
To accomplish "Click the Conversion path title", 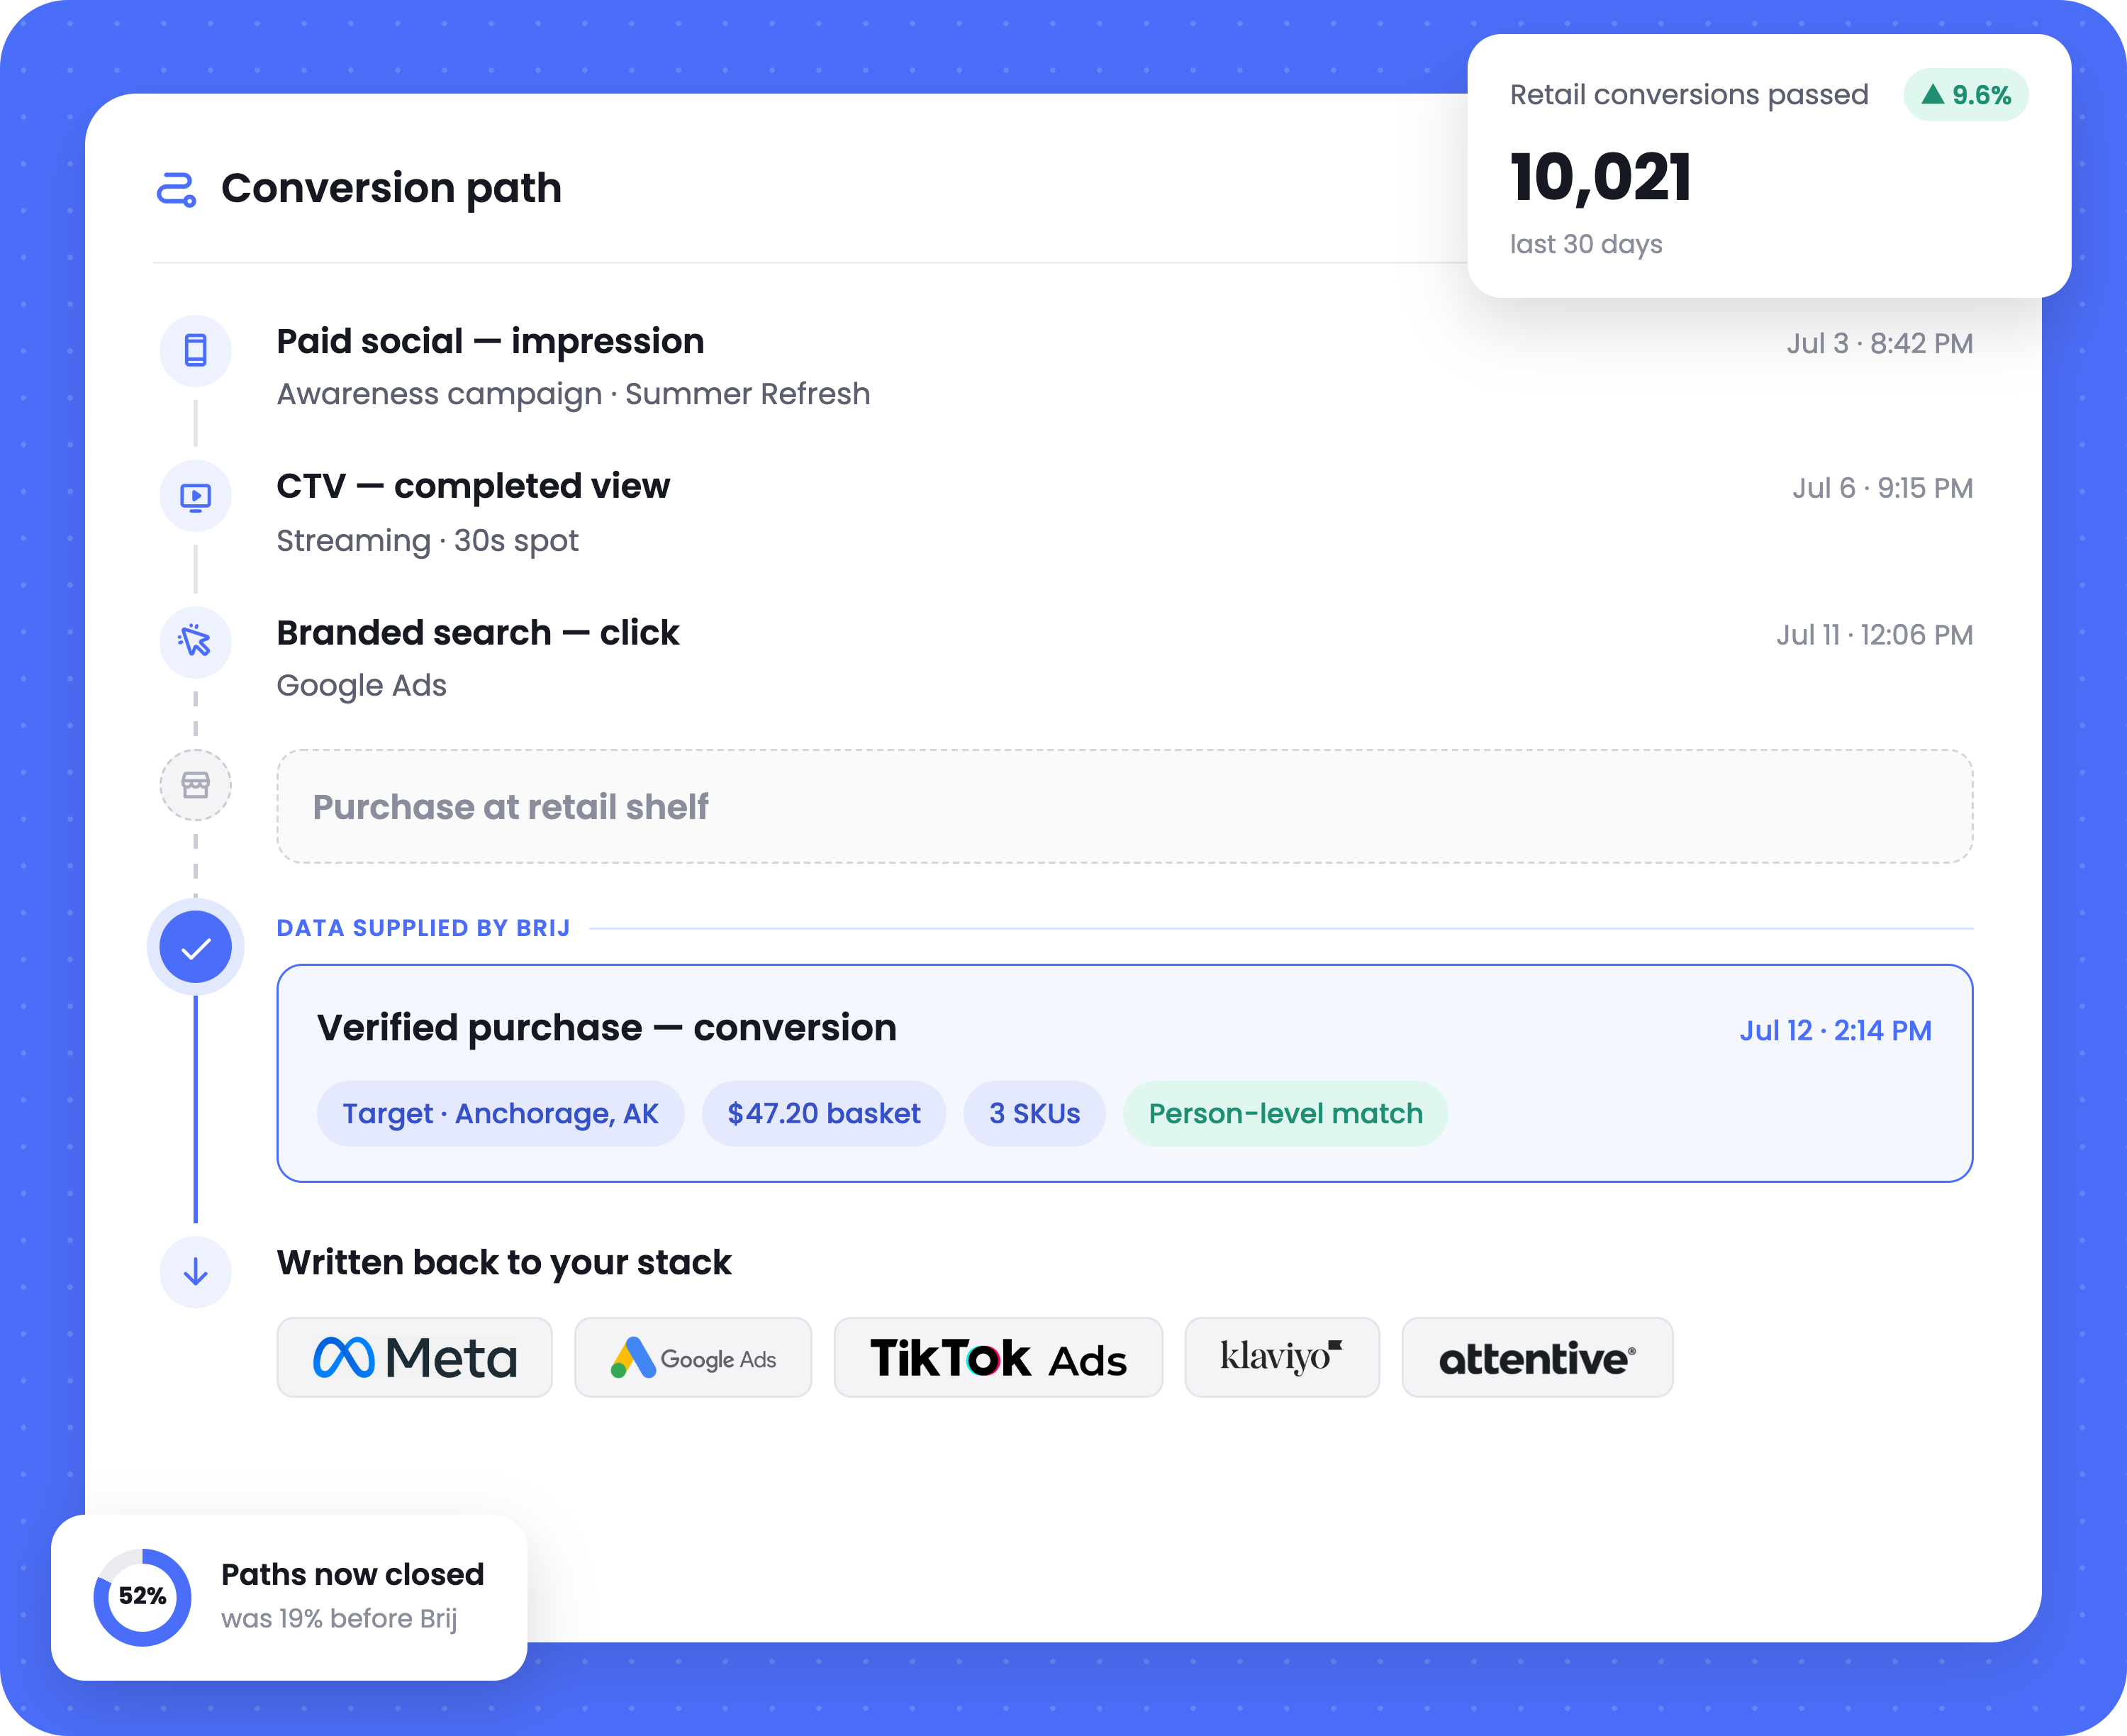I will tap(391, 188).
